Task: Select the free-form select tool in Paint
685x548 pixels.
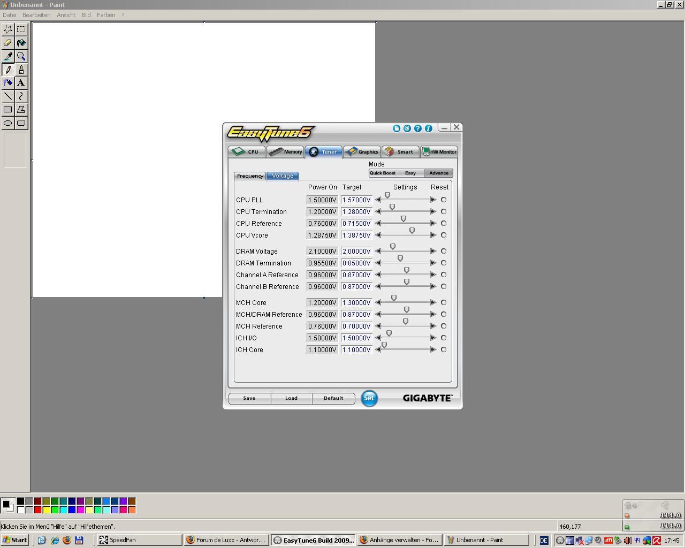Action: point(8,29)
